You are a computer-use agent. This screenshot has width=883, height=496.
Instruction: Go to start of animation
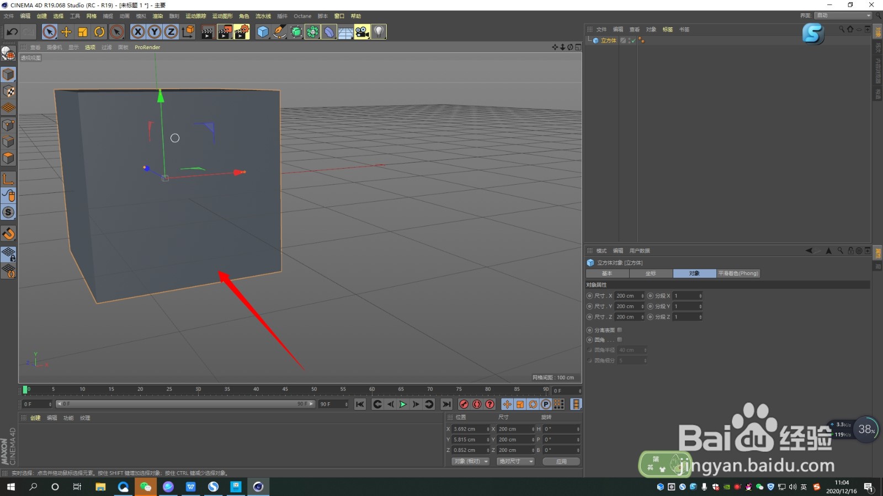pos(360,405)
